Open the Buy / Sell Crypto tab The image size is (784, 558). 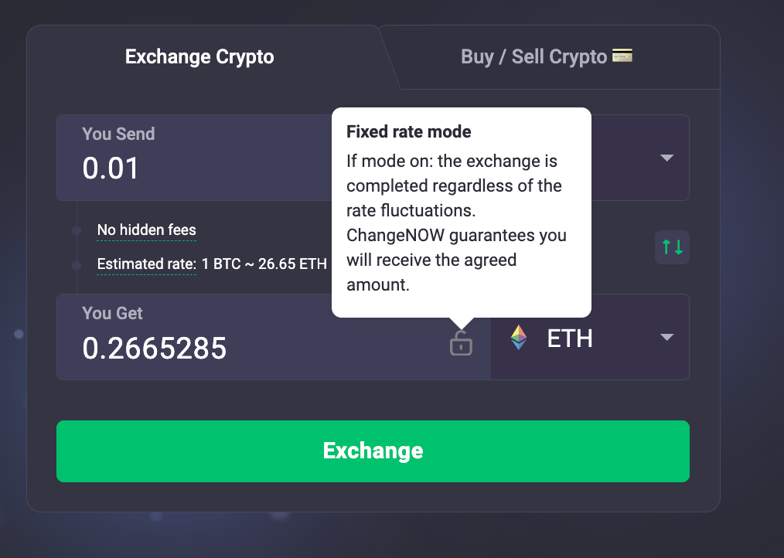pos(533,57)
